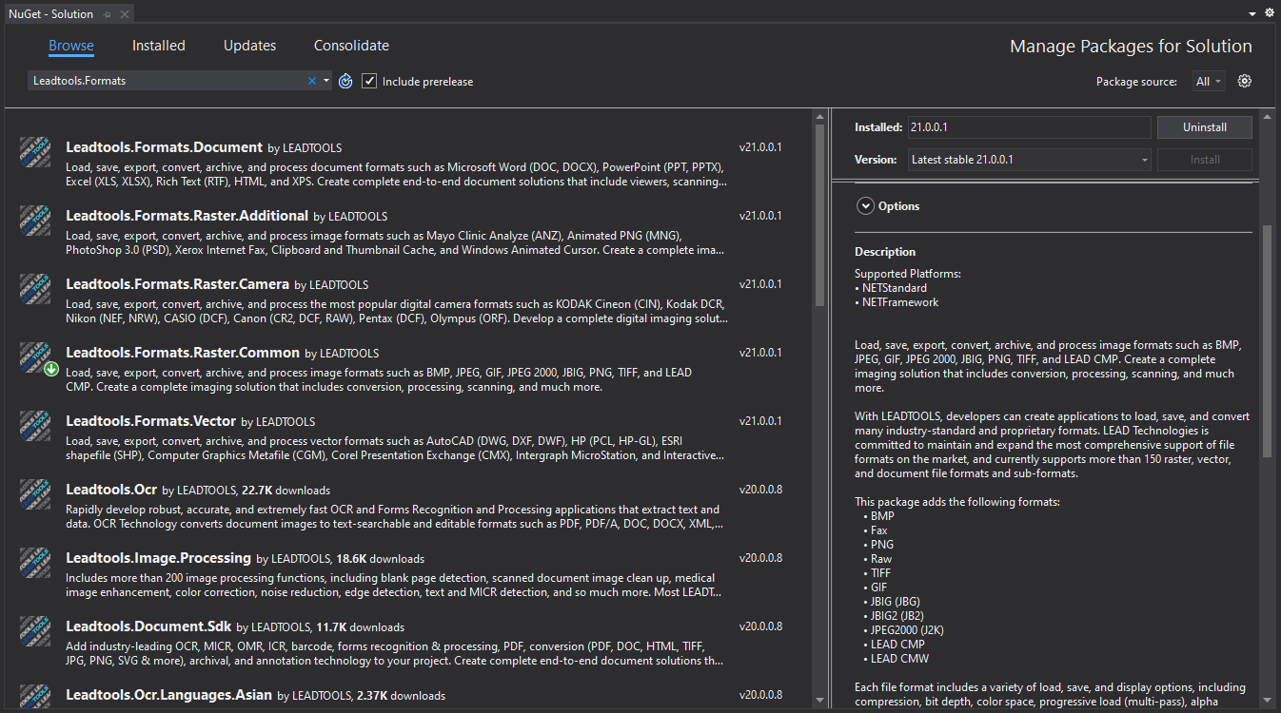
Task: Click the package list scroll-up arrow
Action: (819, 117)
